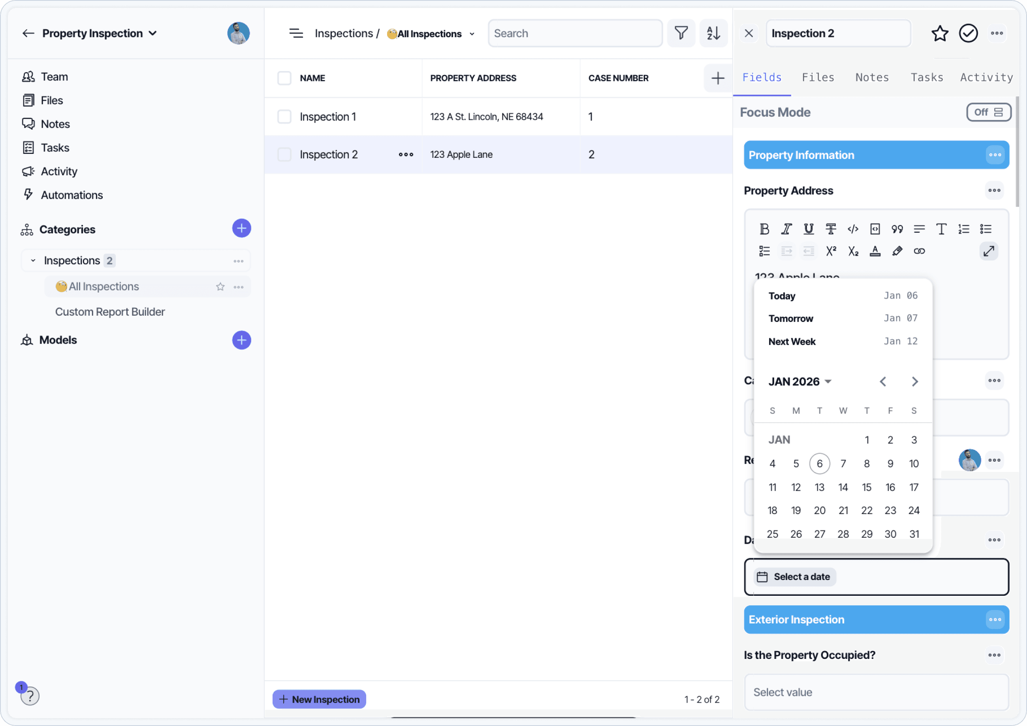Check the Inspection 1 row checkbox
1027x726 pixels.
pos(284,117)
